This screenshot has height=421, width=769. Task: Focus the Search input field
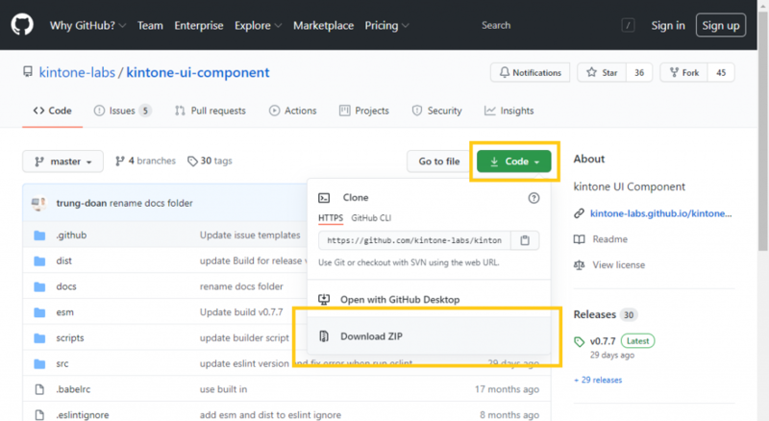555,26
